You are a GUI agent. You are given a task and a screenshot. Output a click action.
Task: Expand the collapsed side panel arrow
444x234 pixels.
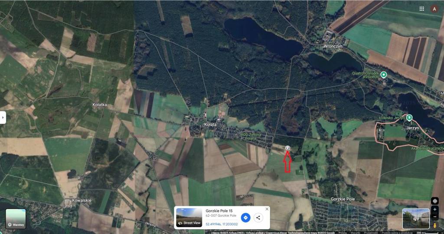point(3,117)
